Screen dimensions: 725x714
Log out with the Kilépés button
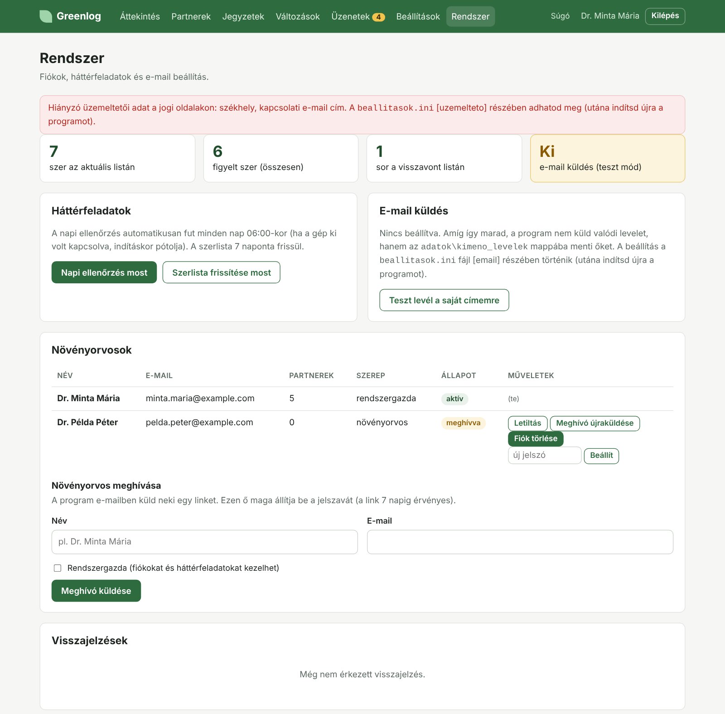point(665,16)
